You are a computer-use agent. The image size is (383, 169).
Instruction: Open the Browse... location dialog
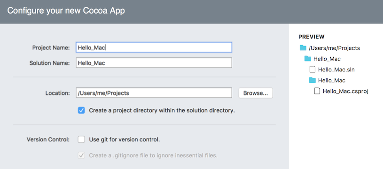[x=256, y=93]
